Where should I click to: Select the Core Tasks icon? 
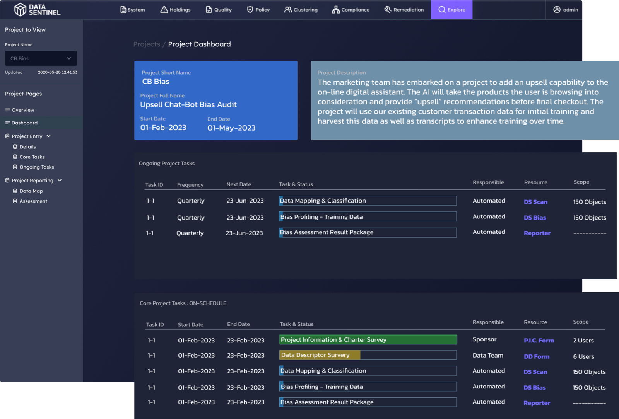(15, 157)
